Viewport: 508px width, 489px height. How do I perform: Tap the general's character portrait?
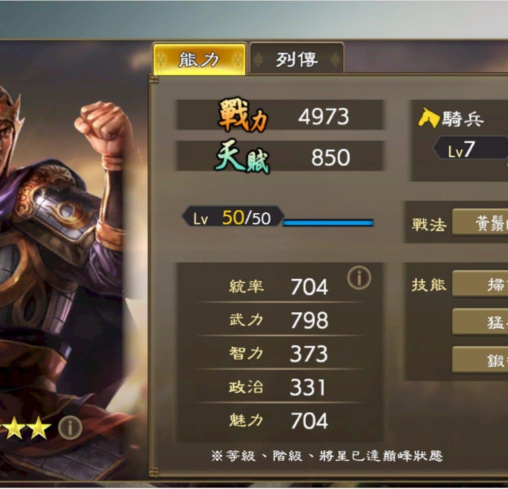65,259
